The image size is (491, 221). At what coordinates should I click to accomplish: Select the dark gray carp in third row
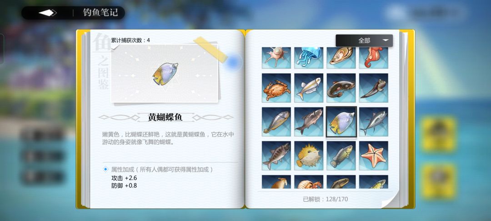(x=309, y=122)
